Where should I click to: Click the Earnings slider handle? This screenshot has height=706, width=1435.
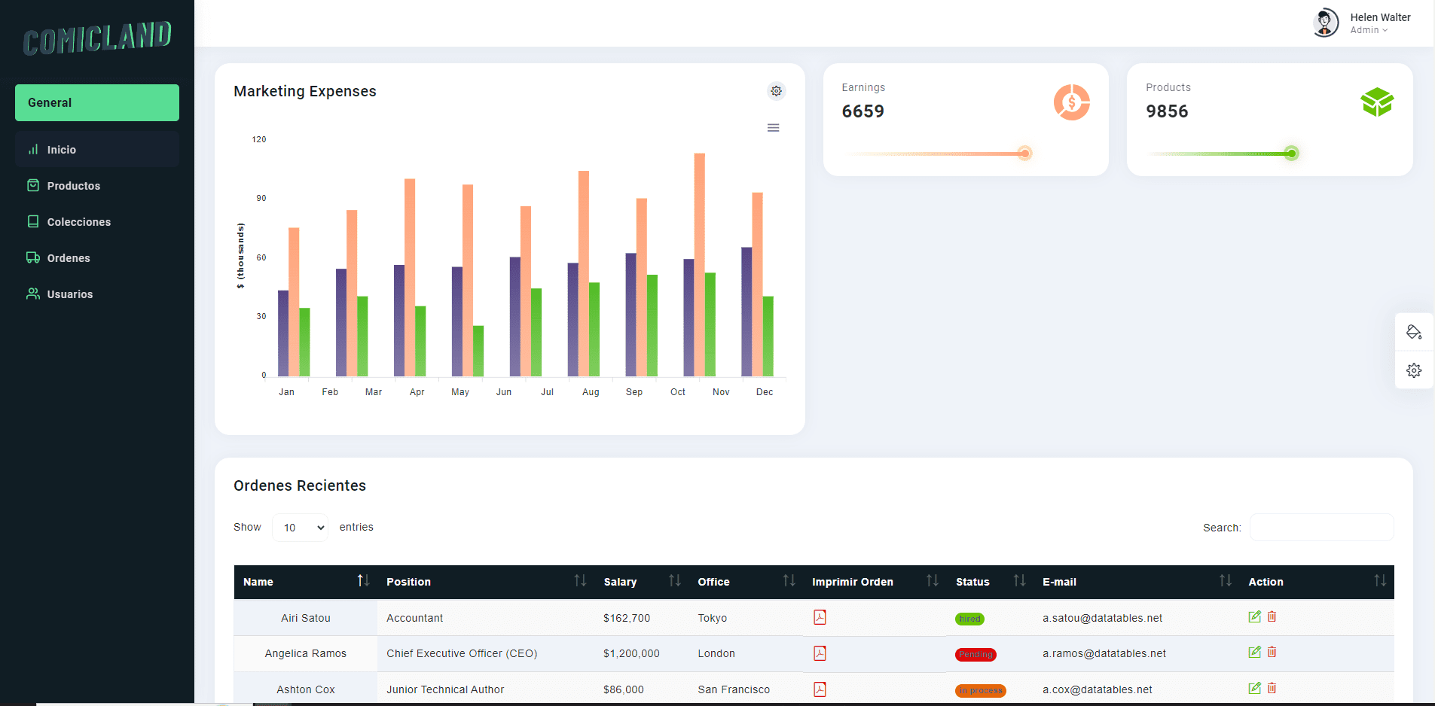pyautogui.click(x=1024, y=154)
